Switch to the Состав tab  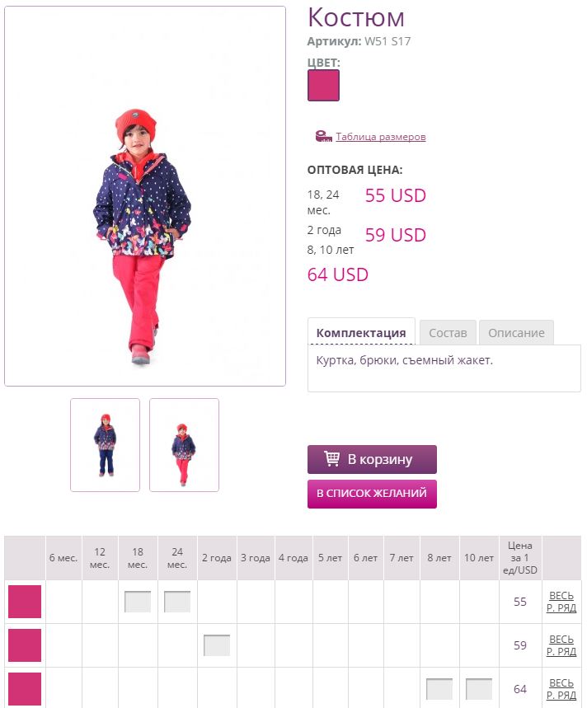pos(448,333)
